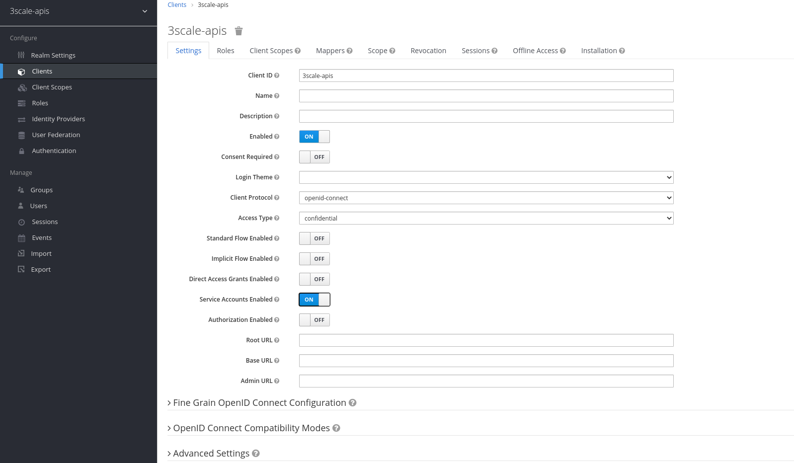Image resolution: width=794 pixels, height=463 pixels.
Task: Open the 3scale-apis realm selector
Action: click(79, 11)
